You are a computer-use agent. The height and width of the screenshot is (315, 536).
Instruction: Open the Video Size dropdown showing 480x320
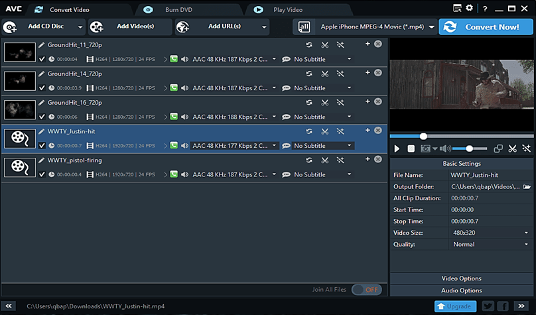coord(491,233)
